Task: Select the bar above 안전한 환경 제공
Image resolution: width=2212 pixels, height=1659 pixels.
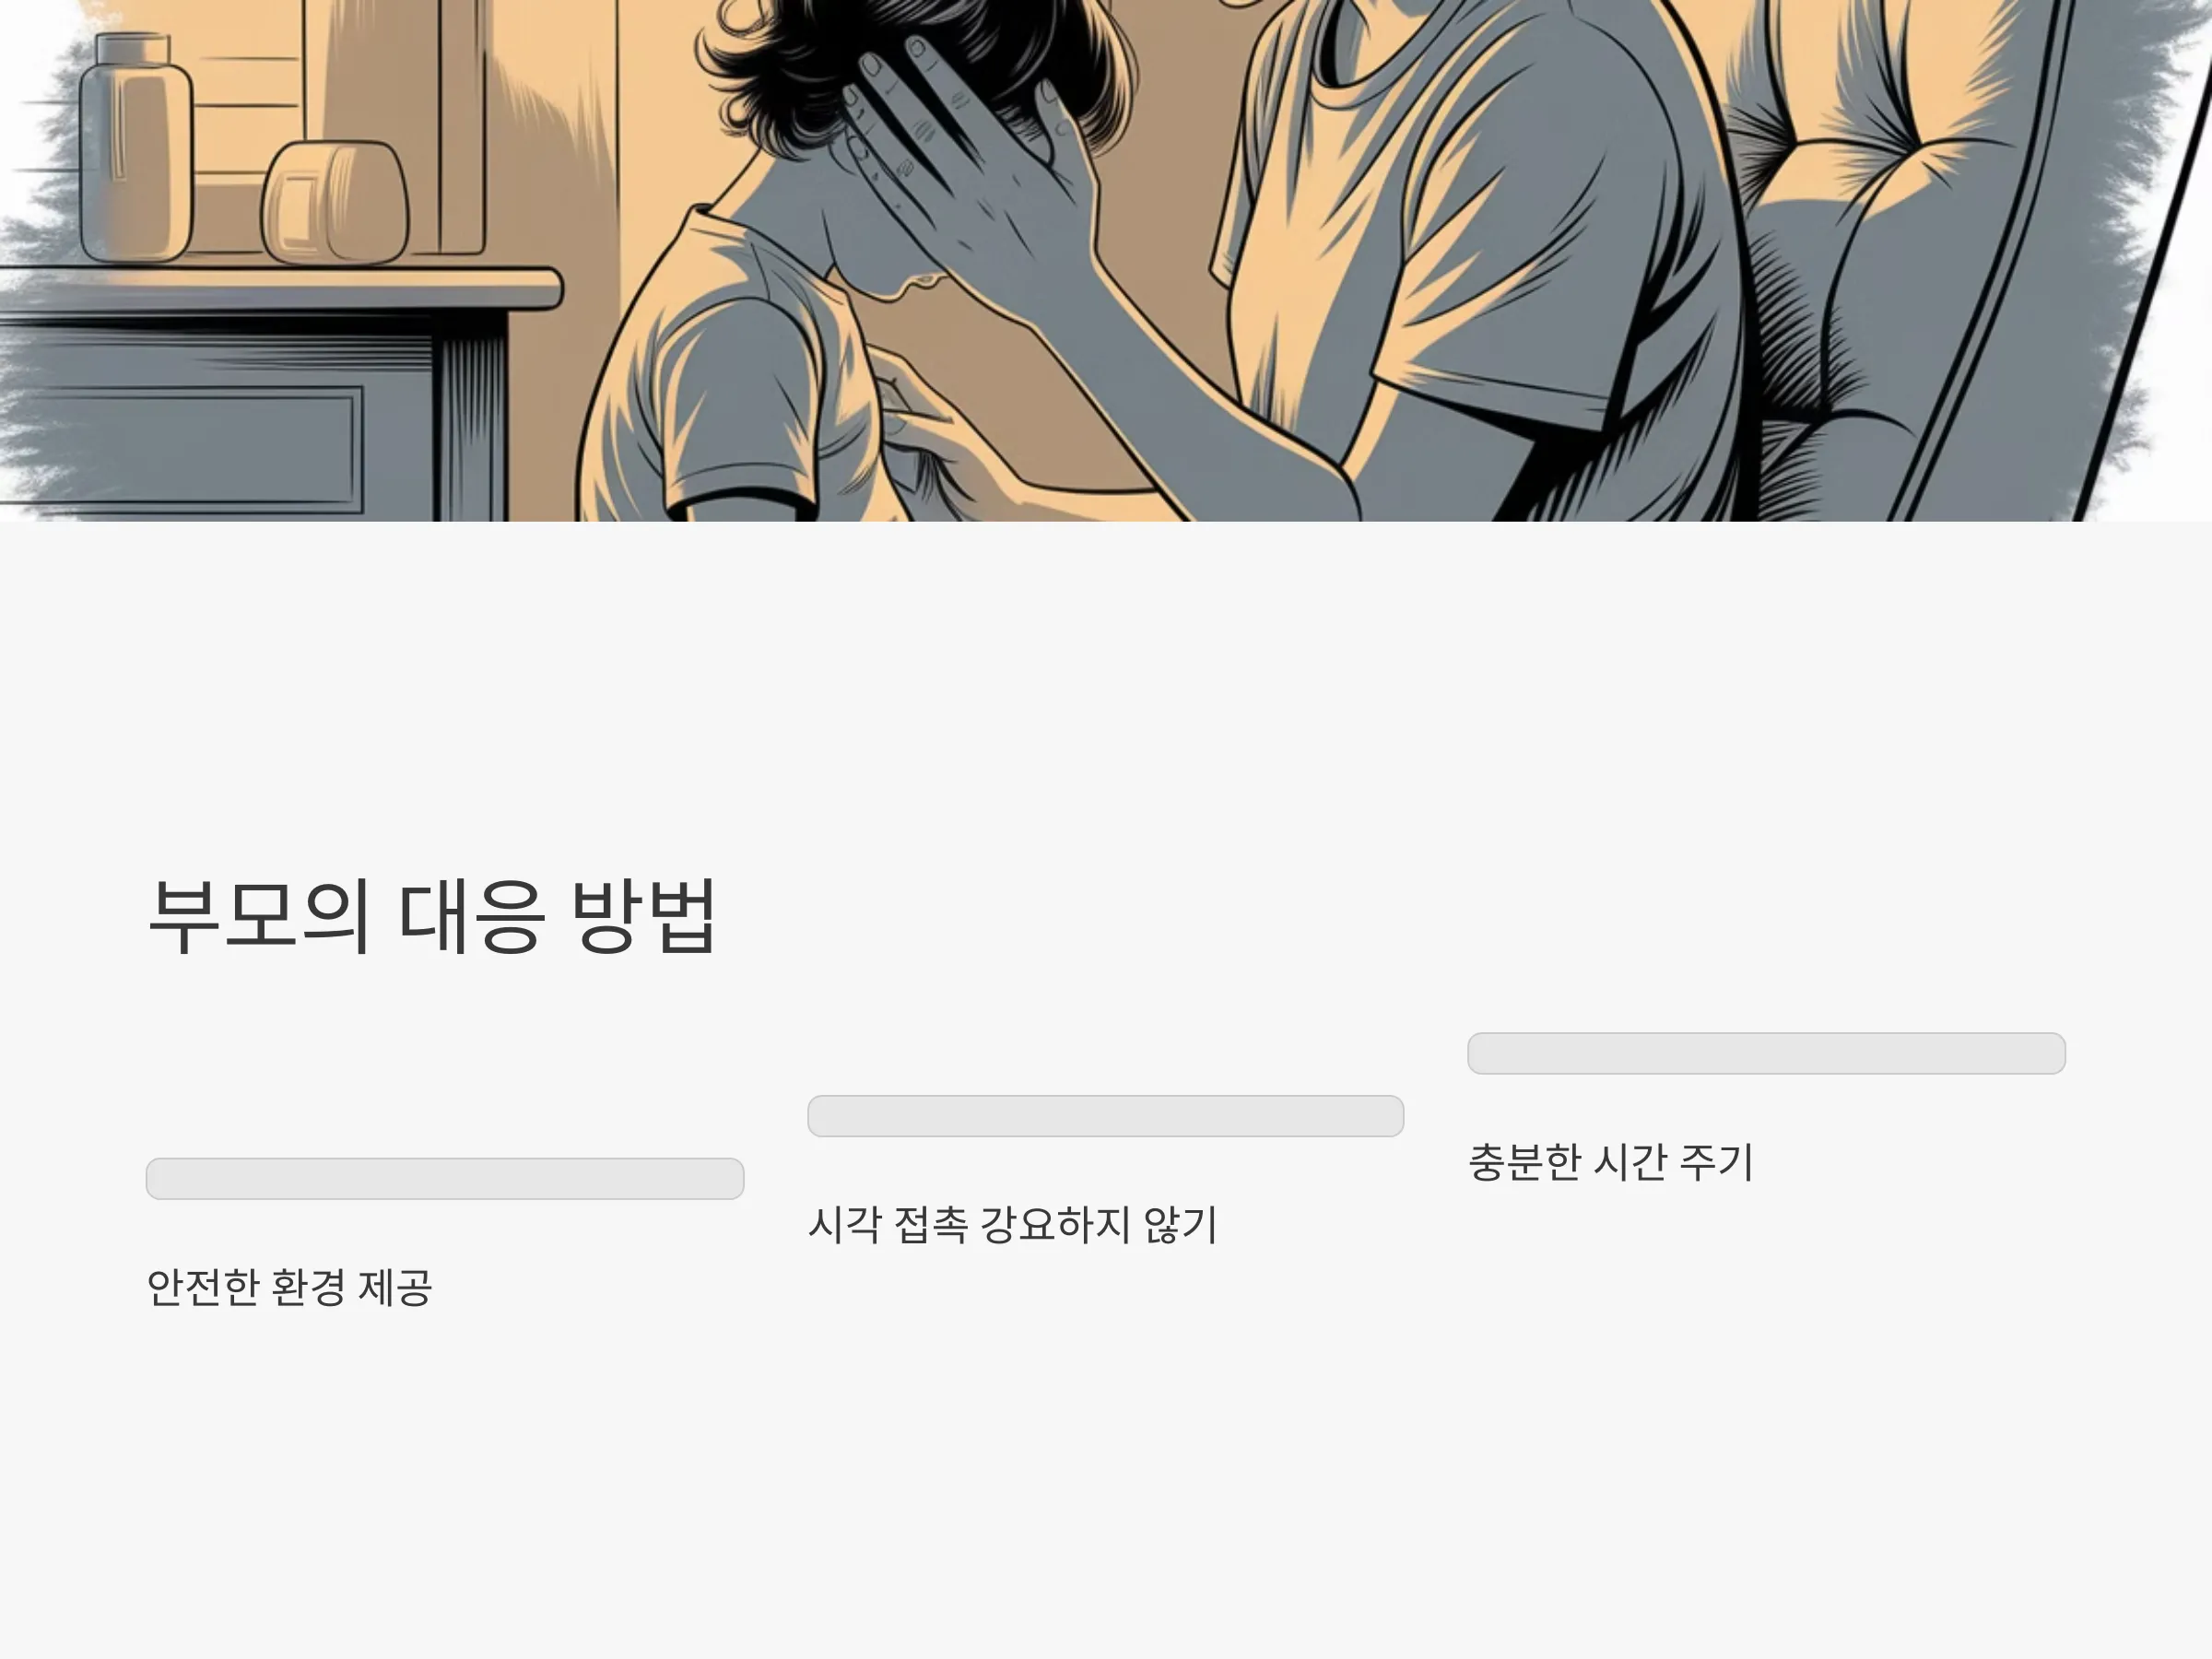Action: (445, 1179)
